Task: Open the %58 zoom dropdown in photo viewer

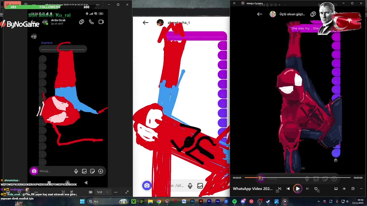Action: coord(103,192)
